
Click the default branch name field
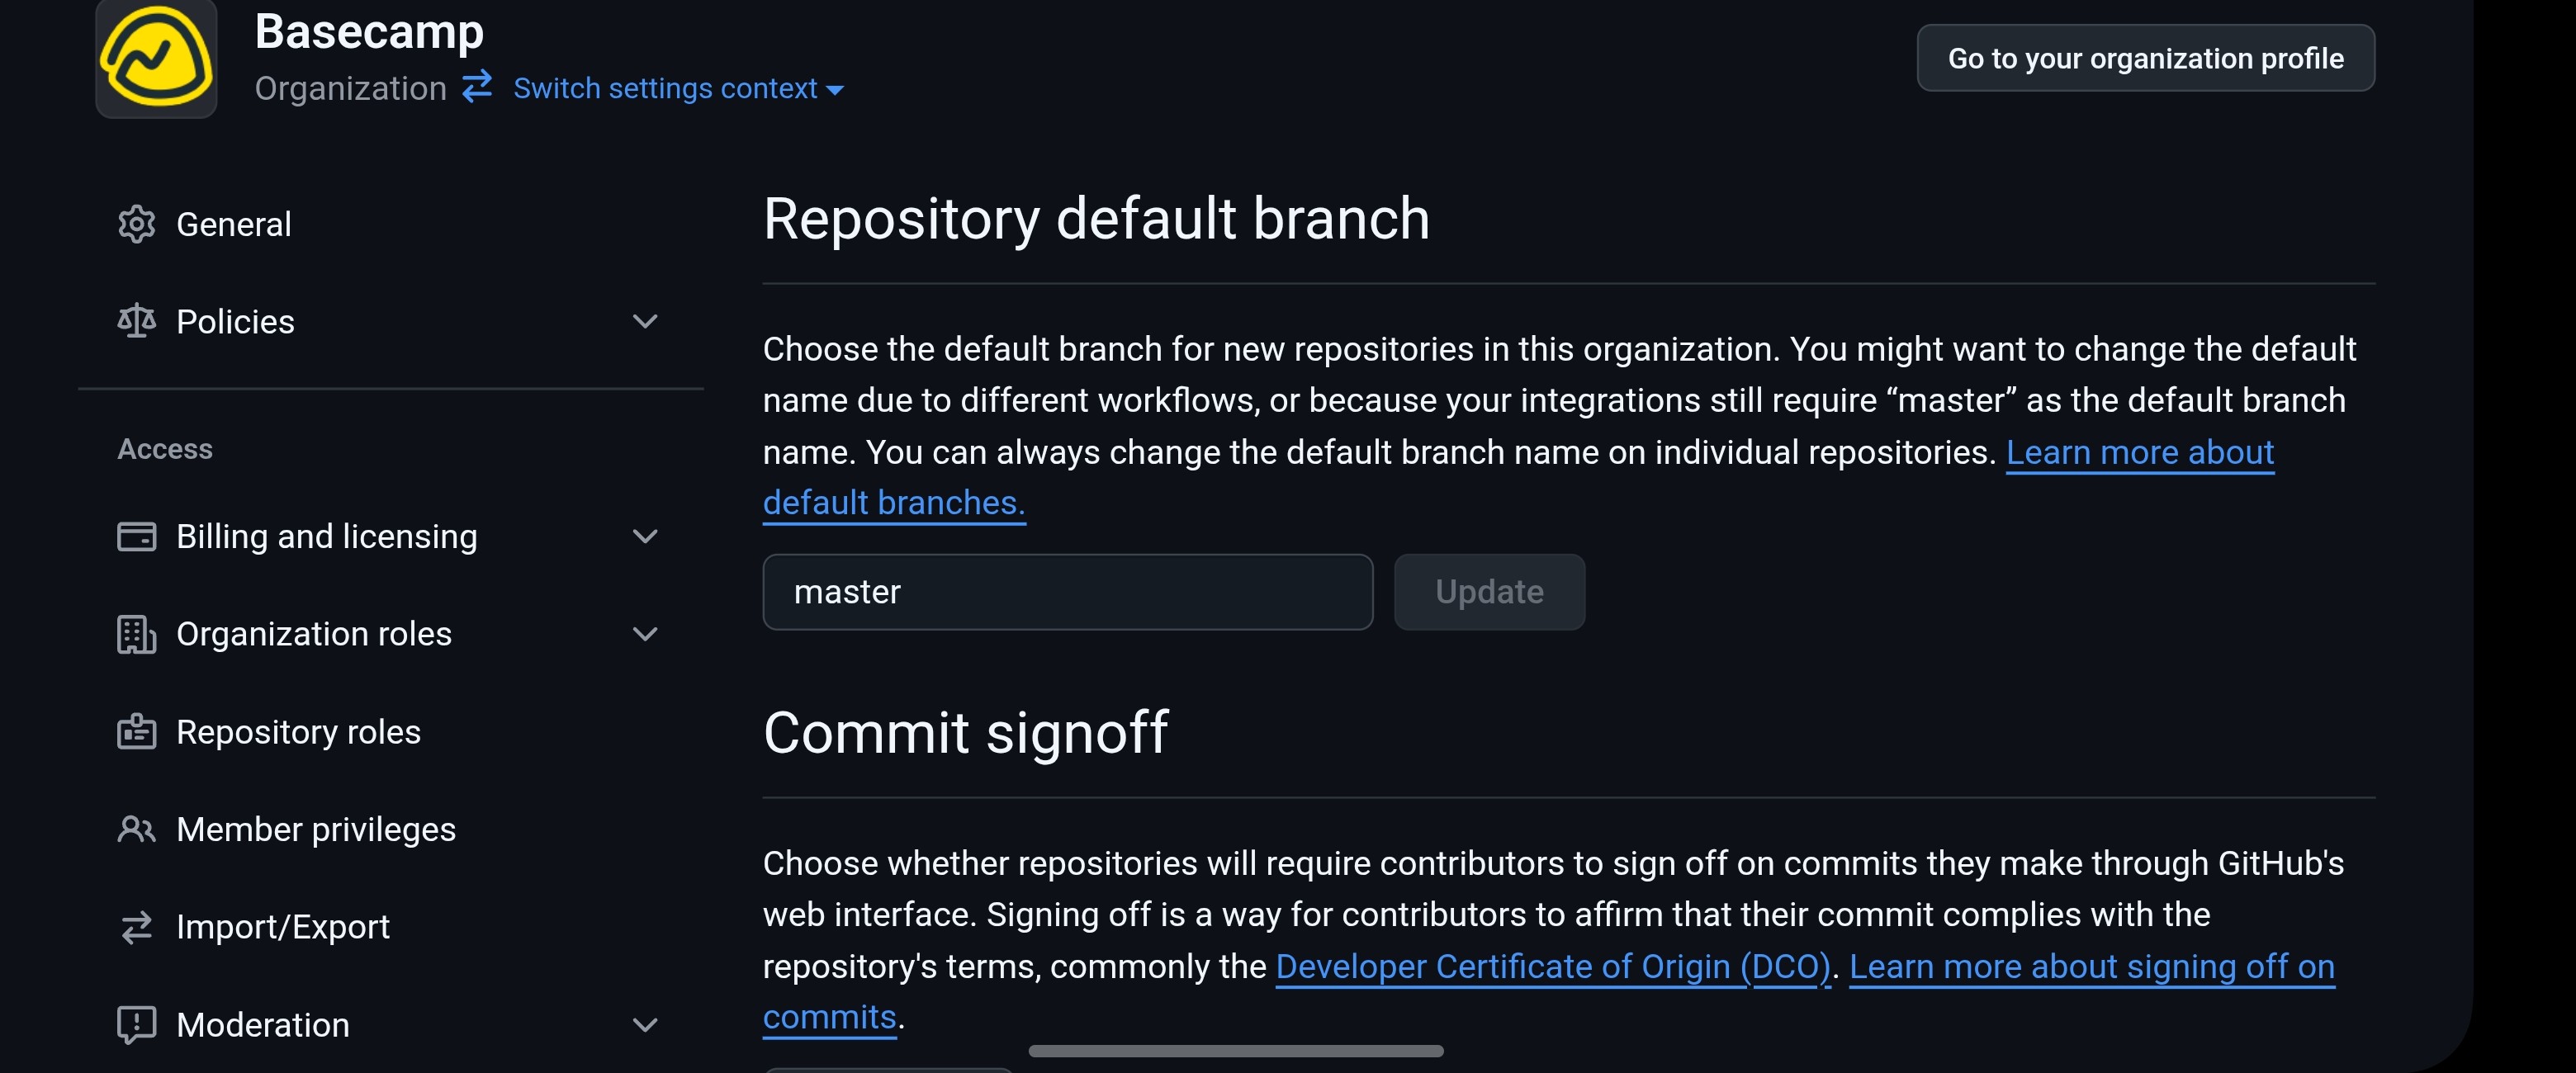(x=1067, y=592)
